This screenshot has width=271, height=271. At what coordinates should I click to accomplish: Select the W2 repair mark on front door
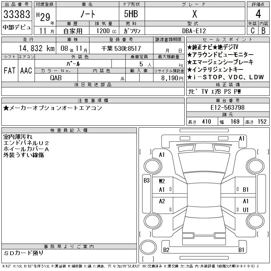(162, 181)
